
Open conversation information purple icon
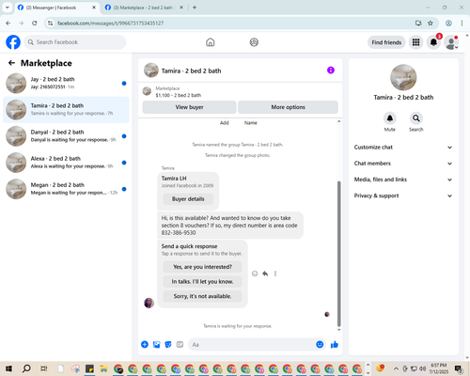tap(331, 70)
